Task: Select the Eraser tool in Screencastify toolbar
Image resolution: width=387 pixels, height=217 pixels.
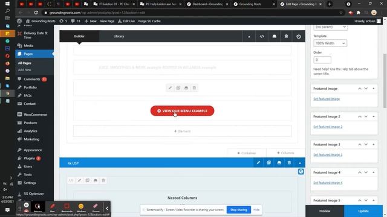Action: pos(96,207)
